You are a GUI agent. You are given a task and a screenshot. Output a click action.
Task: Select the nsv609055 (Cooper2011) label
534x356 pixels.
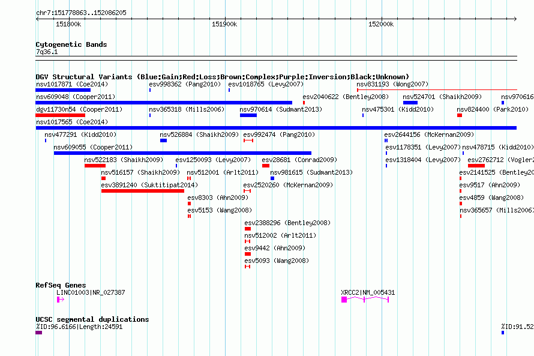point(93,147)
